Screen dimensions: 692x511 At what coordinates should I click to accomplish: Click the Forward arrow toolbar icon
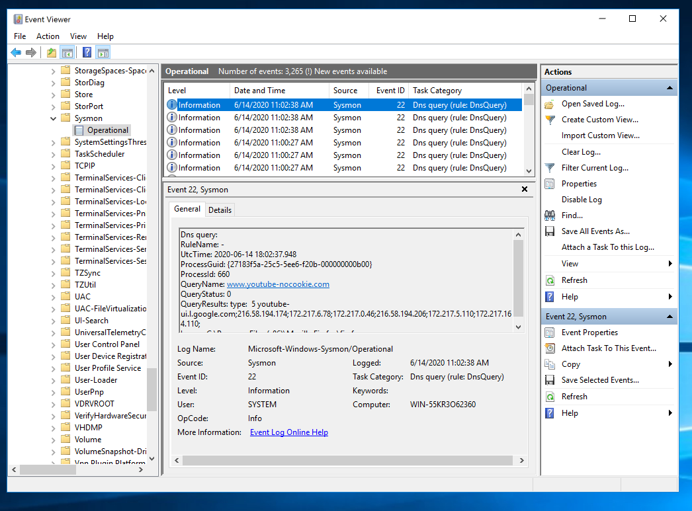31,53
